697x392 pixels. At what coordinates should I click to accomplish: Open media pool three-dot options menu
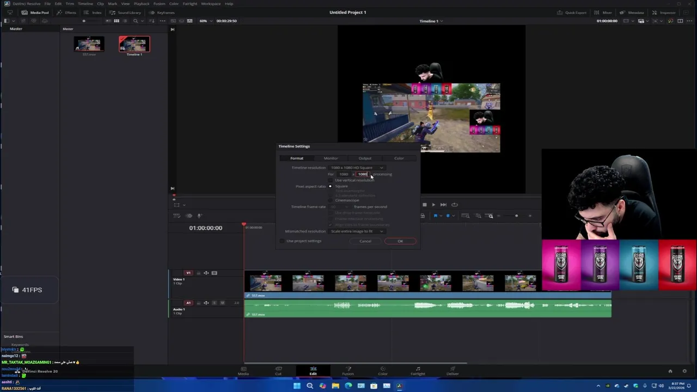(163, 21)
